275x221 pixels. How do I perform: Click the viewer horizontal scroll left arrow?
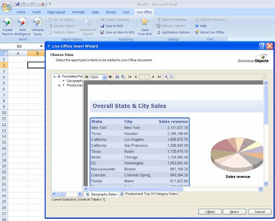pyautogui.click(x=86, y=189)
